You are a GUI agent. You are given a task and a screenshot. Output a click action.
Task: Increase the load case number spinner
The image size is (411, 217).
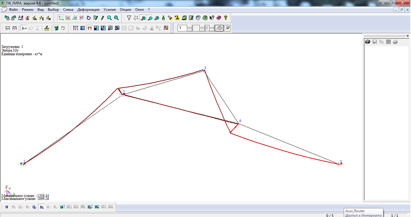pyautogui.click(x=189, y=27)
